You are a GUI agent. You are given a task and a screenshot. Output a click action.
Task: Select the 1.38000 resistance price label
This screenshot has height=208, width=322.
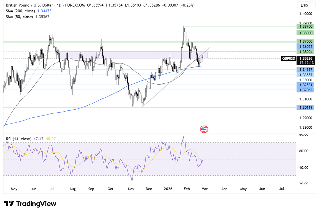click(305, 33)
